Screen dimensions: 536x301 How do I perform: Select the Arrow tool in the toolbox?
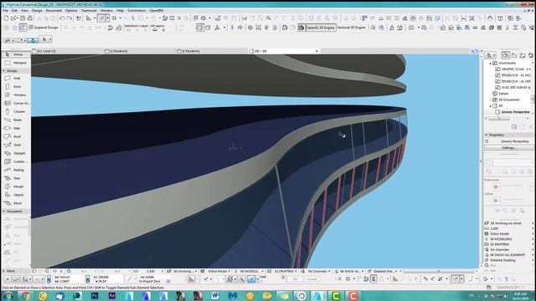click(x=16, y=54)
